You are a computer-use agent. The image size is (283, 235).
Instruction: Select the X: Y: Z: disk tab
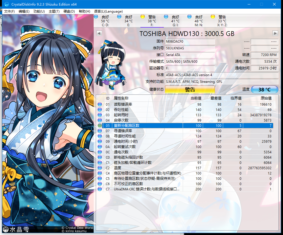click(222, 21)
